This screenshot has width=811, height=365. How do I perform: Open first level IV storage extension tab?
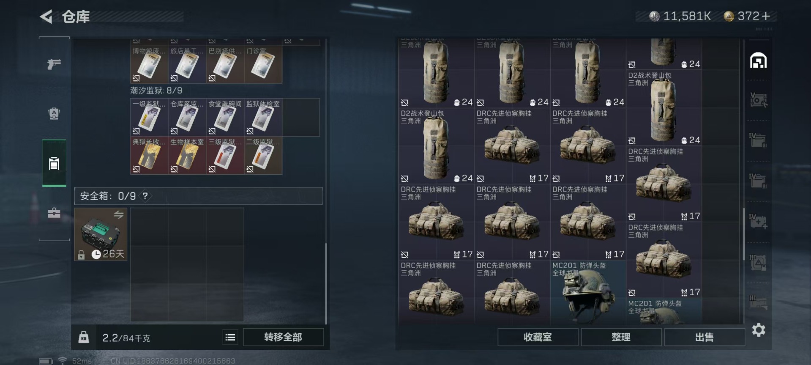pos(759,140)
